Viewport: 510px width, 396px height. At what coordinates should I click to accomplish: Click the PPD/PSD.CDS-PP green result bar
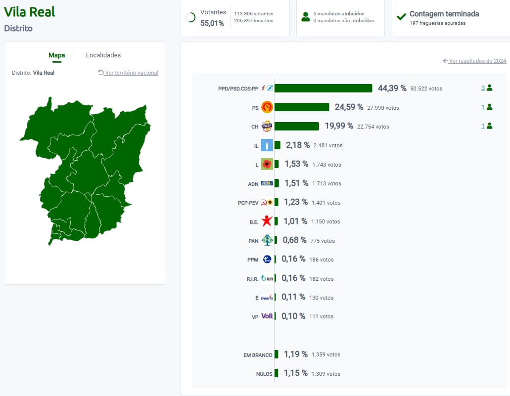pyautogui.click(x=323, y=88)
